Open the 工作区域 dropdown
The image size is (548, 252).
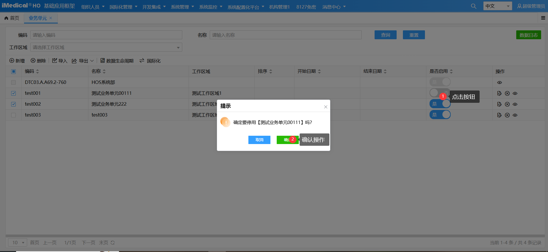click(106, 47)
